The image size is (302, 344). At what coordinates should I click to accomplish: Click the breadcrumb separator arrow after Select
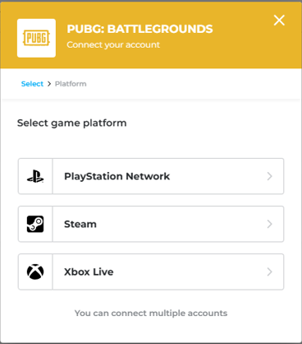click(x=49, y=84)
